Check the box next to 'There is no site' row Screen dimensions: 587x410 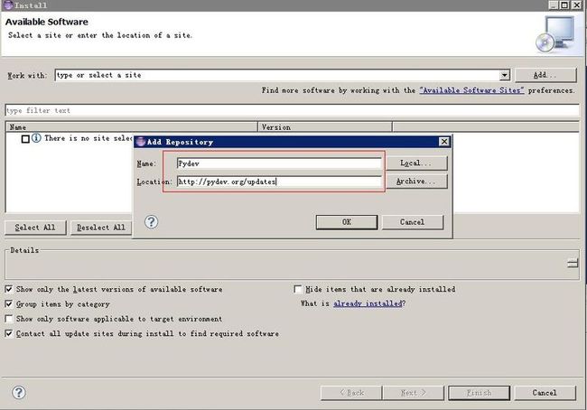pos(25,139)
